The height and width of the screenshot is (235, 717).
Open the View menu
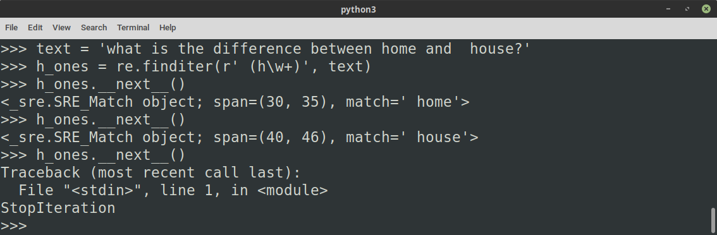pyautogui.click(x=61, y=27)
